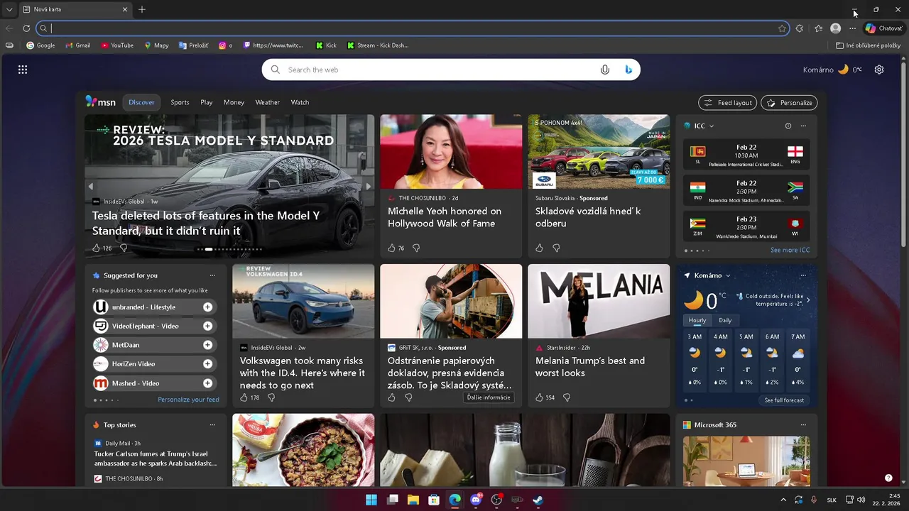Open Discord from the taskbar
909x511 pixels.
click(476, 500)
